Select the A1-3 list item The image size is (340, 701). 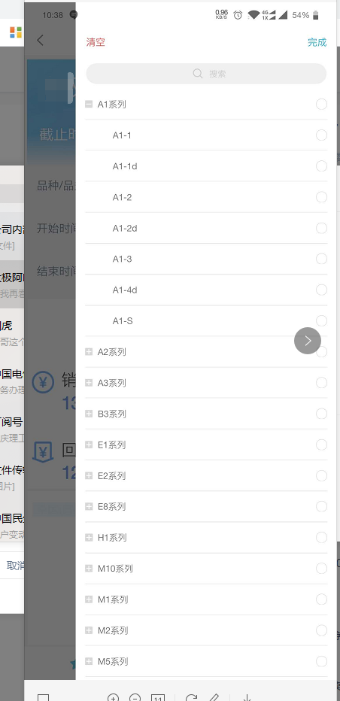pos(206,259)
